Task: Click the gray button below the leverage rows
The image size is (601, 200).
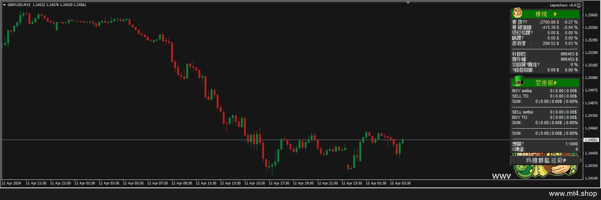Action: pos(545,161)
